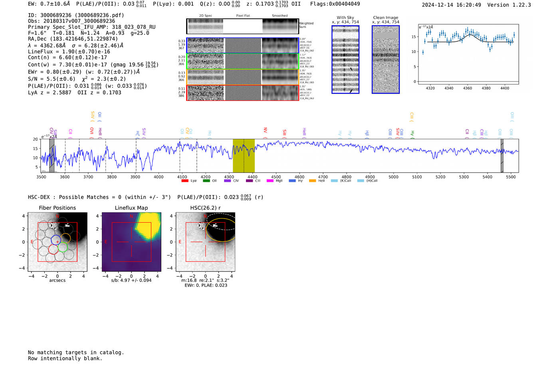559x380 pixels.
Task: Click the 'Flags:0x00404049' text
Action: click(335, 4)
